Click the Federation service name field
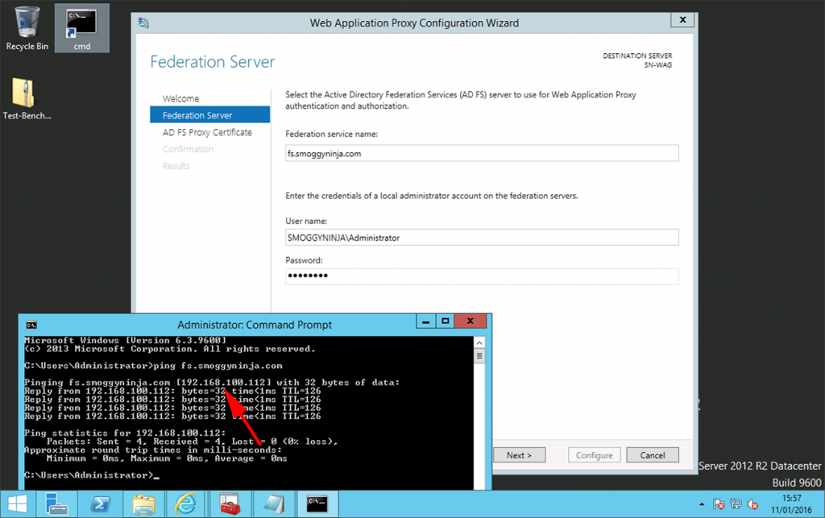 click(x=482, y=153)
